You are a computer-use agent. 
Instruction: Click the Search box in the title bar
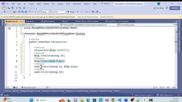(x=106, y=4)
